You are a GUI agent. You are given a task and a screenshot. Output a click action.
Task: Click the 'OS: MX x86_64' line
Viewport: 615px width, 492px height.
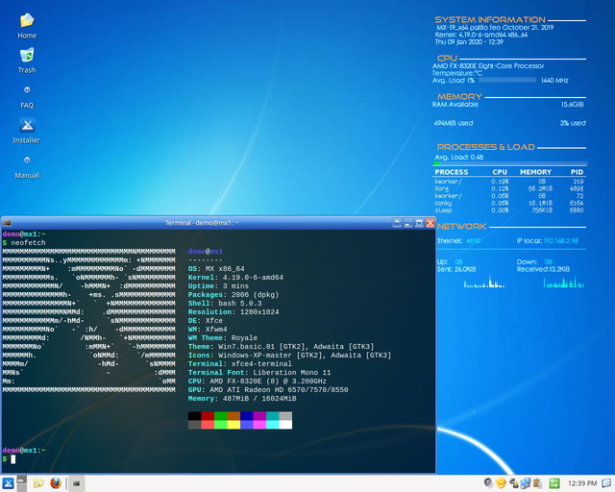coord(216,269)
